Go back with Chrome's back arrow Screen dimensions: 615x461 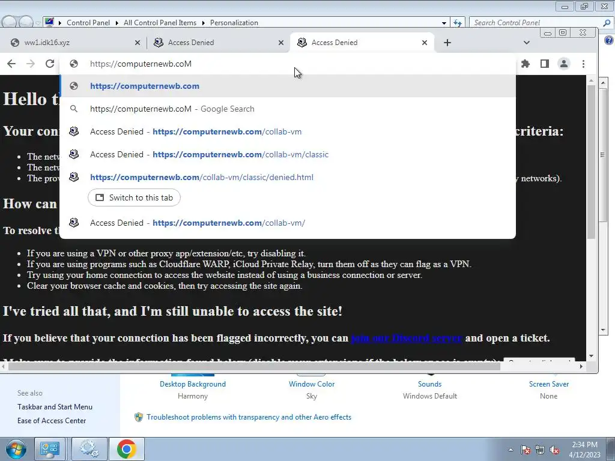click(x=11, y=64)
